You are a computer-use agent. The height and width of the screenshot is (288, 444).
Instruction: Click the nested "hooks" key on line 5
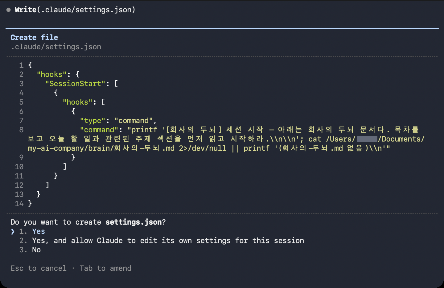coord(77,102)
